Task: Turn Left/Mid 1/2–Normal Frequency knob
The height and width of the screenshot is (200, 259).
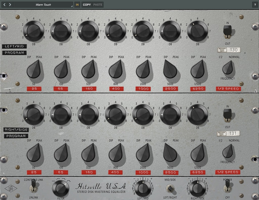Action: 228,68
